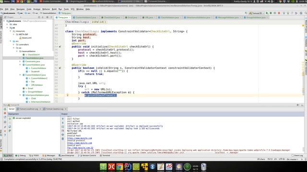Click the intention light bulb in gutter
This screenshot has height=172, width=307.
pos(68,95)
